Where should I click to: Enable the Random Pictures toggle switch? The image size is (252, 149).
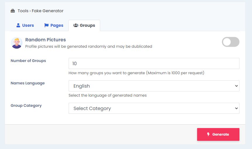(x=231, y=42)
